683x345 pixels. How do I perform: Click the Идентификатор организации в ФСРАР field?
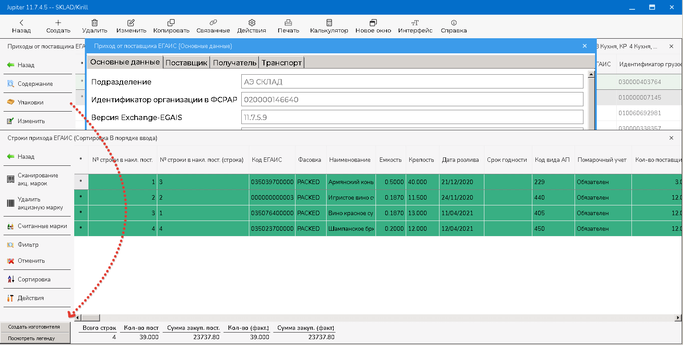click(412, 100)
